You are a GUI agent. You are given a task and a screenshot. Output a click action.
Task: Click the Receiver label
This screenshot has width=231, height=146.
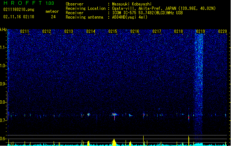pyautogui.click(x=75, y=13)
